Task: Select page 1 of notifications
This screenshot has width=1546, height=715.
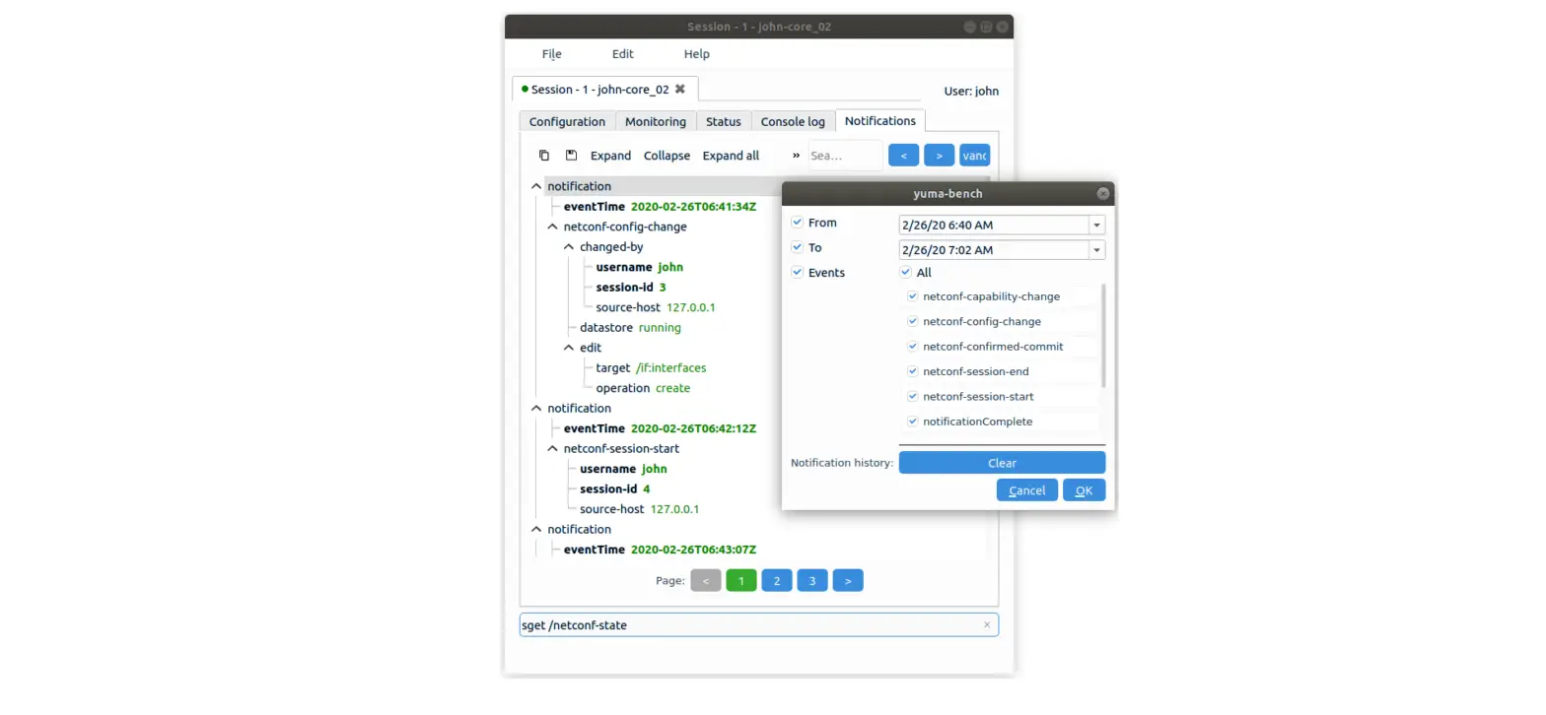Action: tap(741, 580)
